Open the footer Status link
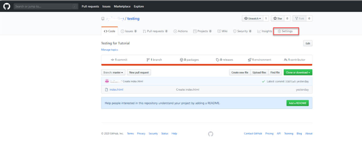The image size is (362, 141). (x=165, y=134)
